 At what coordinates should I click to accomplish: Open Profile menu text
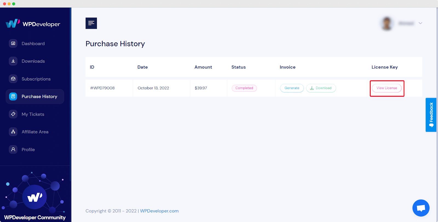pyautogui.click(x=28, y=150)
